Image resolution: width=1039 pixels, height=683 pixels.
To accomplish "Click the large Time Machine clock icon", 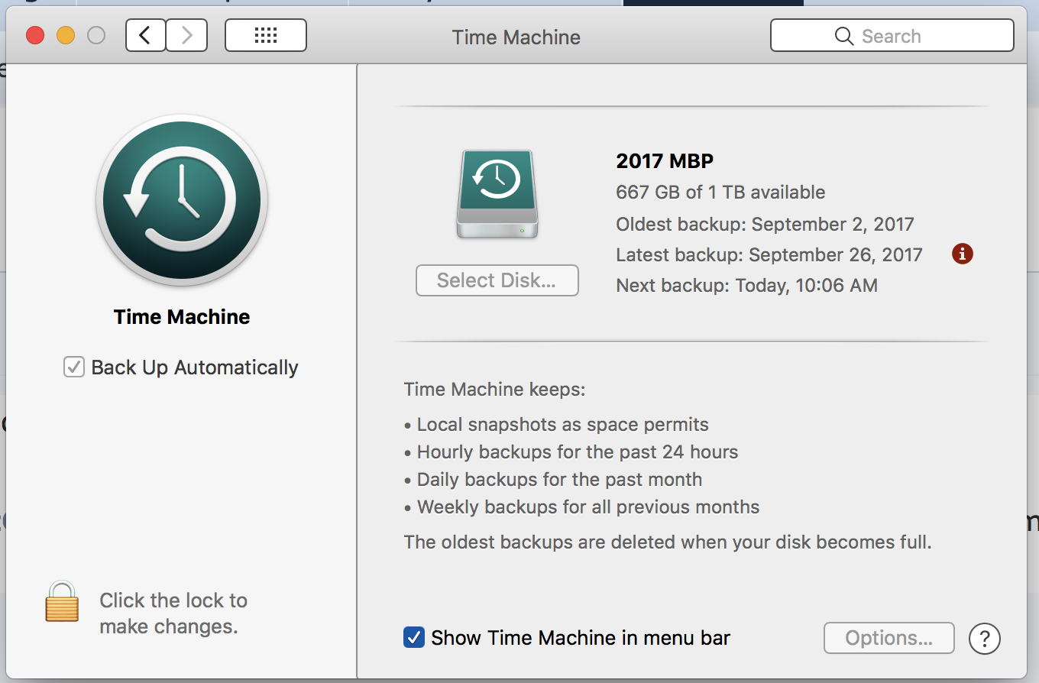I will 182,200.
